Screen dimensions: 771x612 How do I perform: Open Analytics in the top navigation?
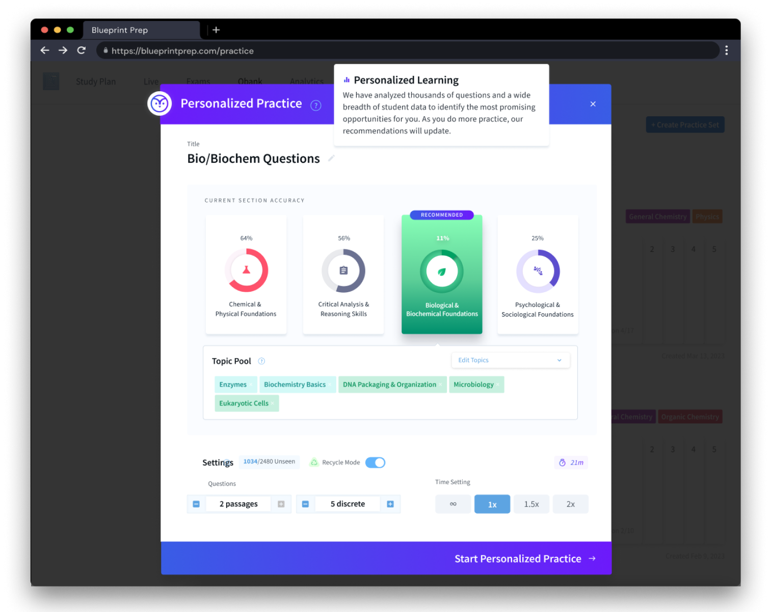307,82
